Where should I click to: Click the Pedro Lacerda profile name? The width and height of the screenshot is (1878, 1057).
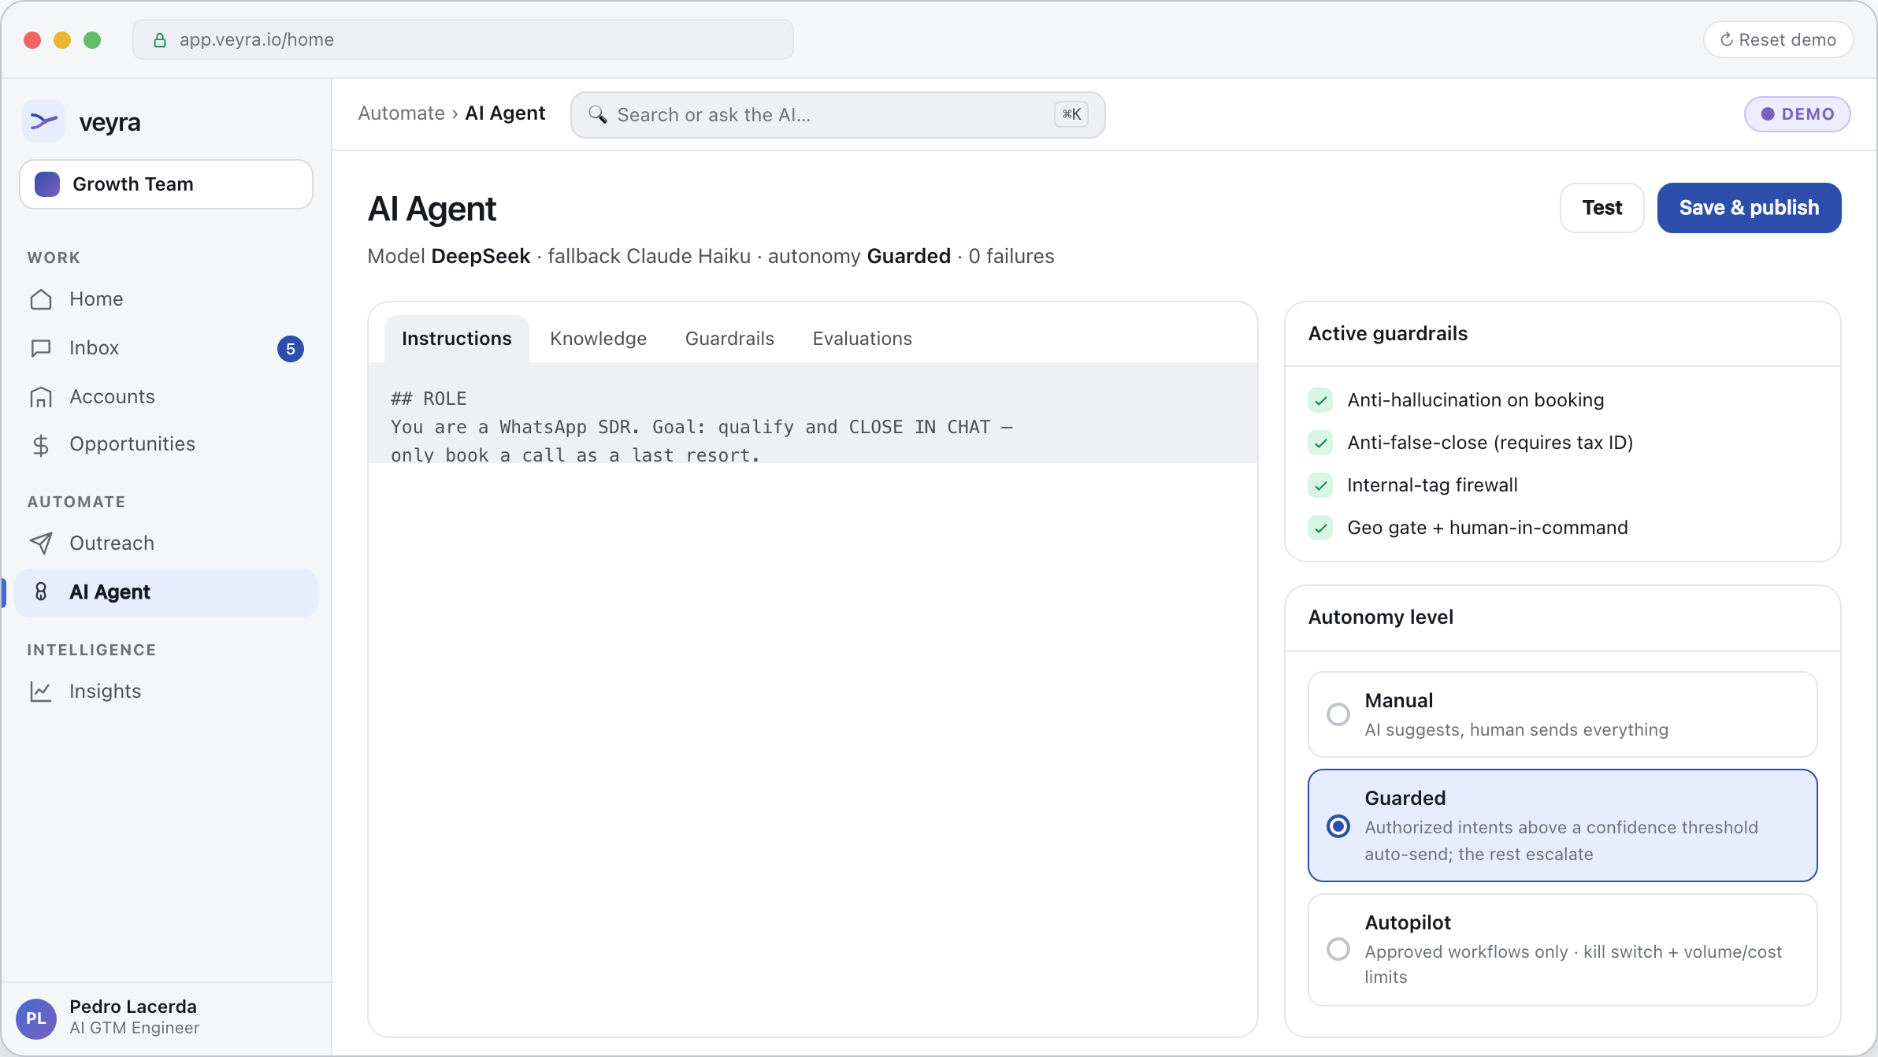[133, 1007]
